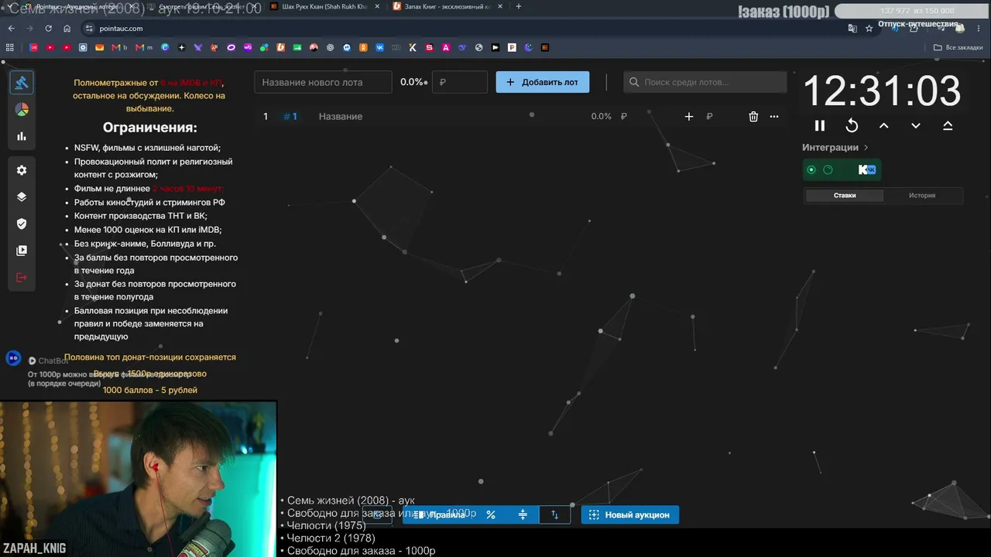Viewport: 991px width, 557px height.
Task: Click the pointauc.com address bar
Action: click(x=465, y=29)
